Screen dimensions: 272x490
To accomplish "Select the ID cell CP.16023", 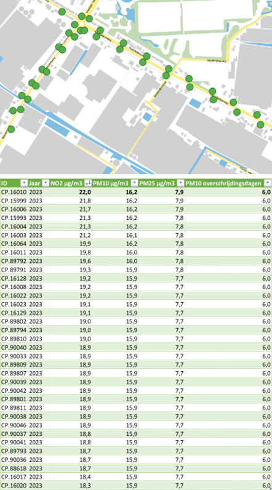I will click(14, 304).
